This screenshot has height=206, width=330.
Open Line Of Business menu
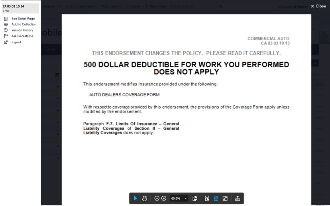[81, 6]
